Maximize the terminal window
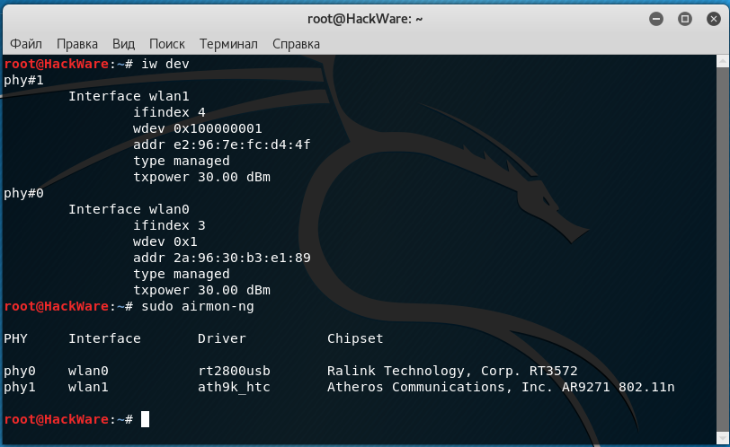 (685, 19)
